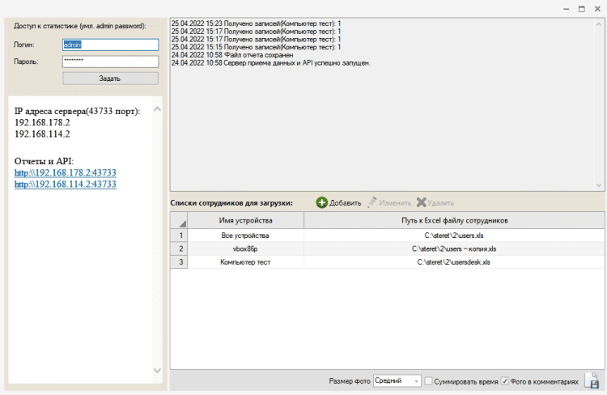Maximize the application window
Screen dimensions: 607x395
tap(581, 8)
